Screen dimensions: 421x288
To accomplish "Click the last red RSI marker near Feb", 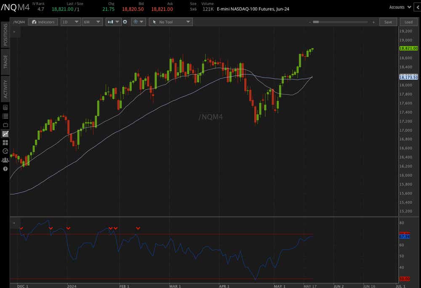I will tap(138, 228).
